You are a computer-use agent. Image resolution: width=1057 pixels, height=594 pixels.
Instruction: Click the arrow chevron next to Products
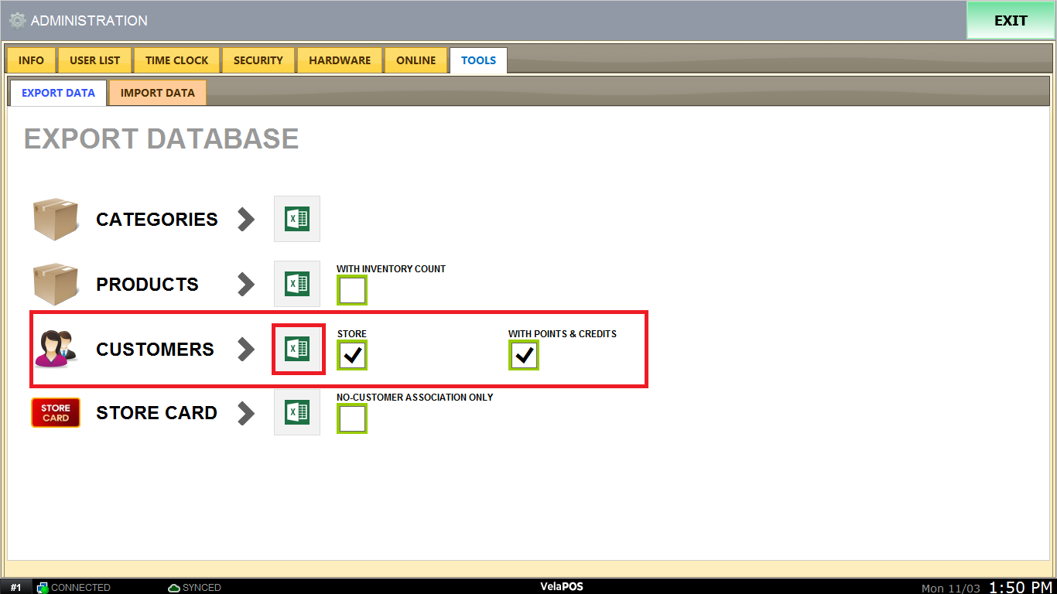(x=246, y=284)
